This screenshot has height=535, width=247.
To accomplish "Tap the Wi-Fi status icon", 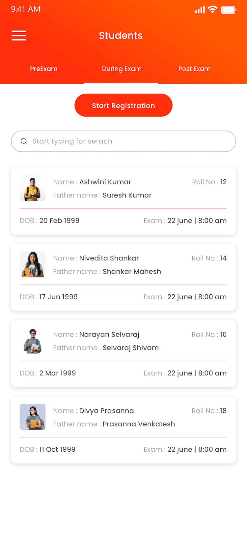I will pos(213,10).
